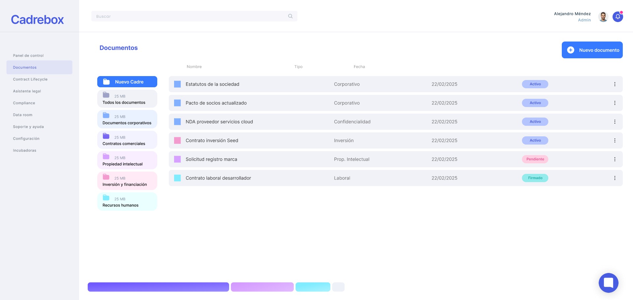Open document Contrato laboral desarrollador
Image resolution: width=633 pixels, height=300 pixels.
tap(396, 178)
